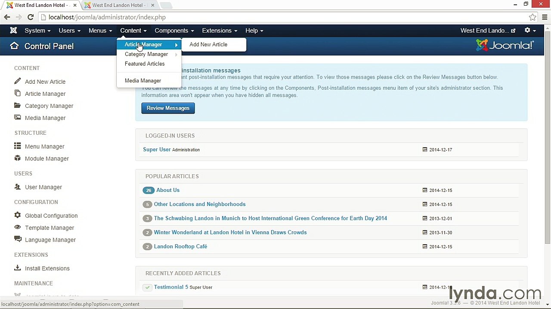This screenshot has width=551, height=309.
Task: Click the Media Manager picture icon
Action: click(x=17, y=117)
